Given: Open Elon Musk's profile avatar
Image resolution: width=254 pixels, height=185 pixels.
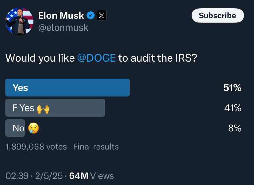Looking at the screenshot, I should (19, 21).
